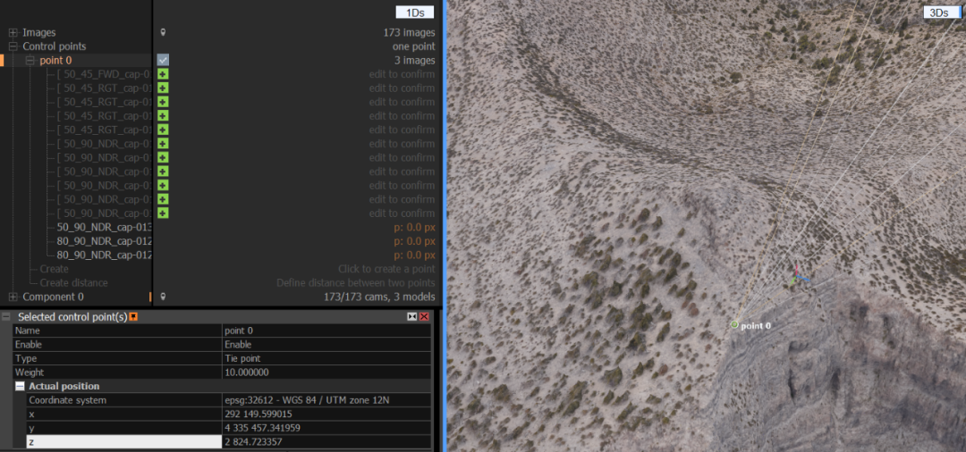Collapse the Control points tree node
Image resolution: width=966 pixels, height=452 pixels.
pos(13,46)
